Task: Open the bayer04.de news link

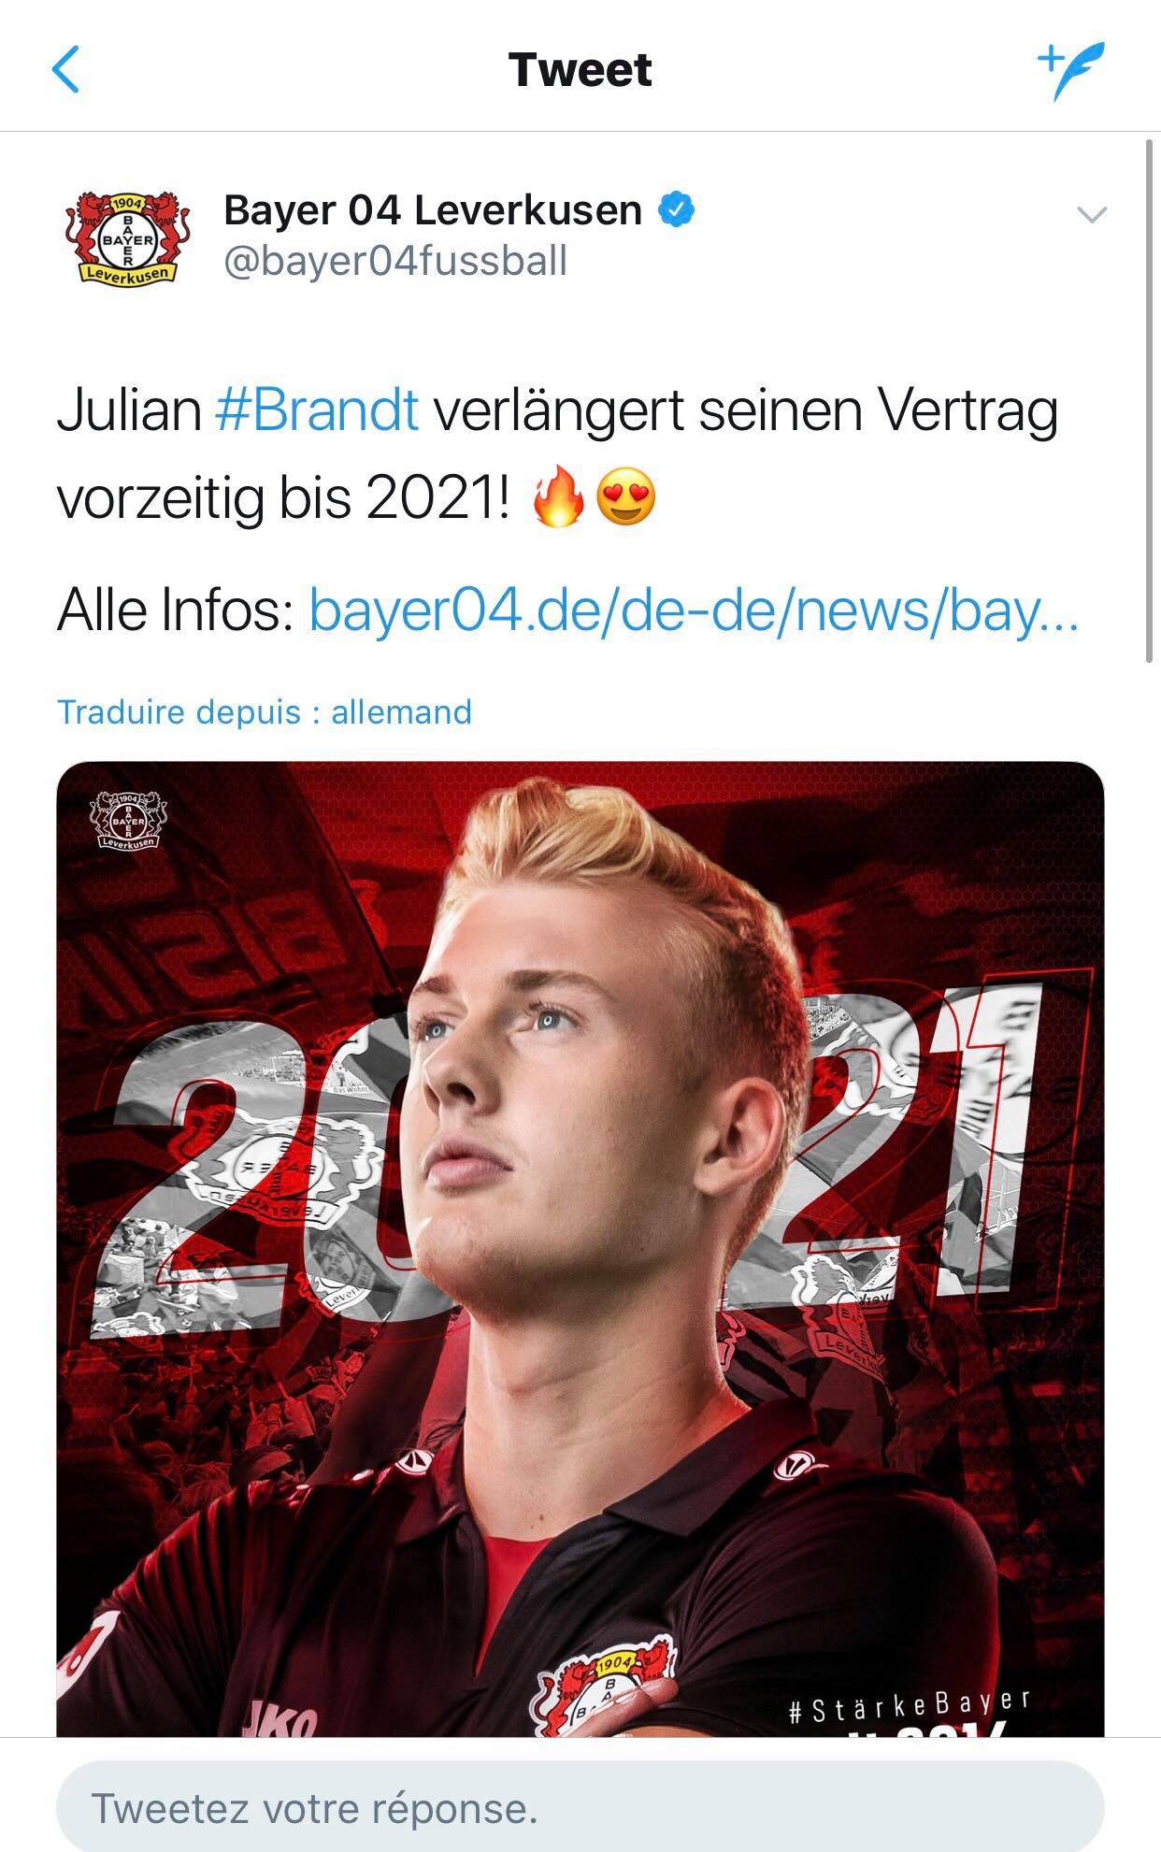Action: point(694,611)
